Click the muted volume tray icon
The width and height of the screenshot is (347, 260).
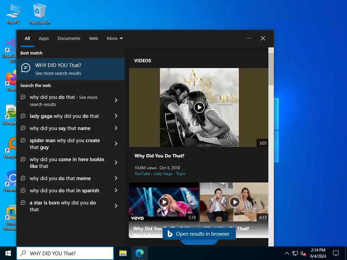click(303, 253)
